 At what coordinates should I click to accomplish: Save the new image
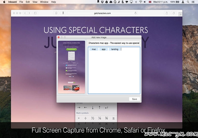click(x=135, y=99)
